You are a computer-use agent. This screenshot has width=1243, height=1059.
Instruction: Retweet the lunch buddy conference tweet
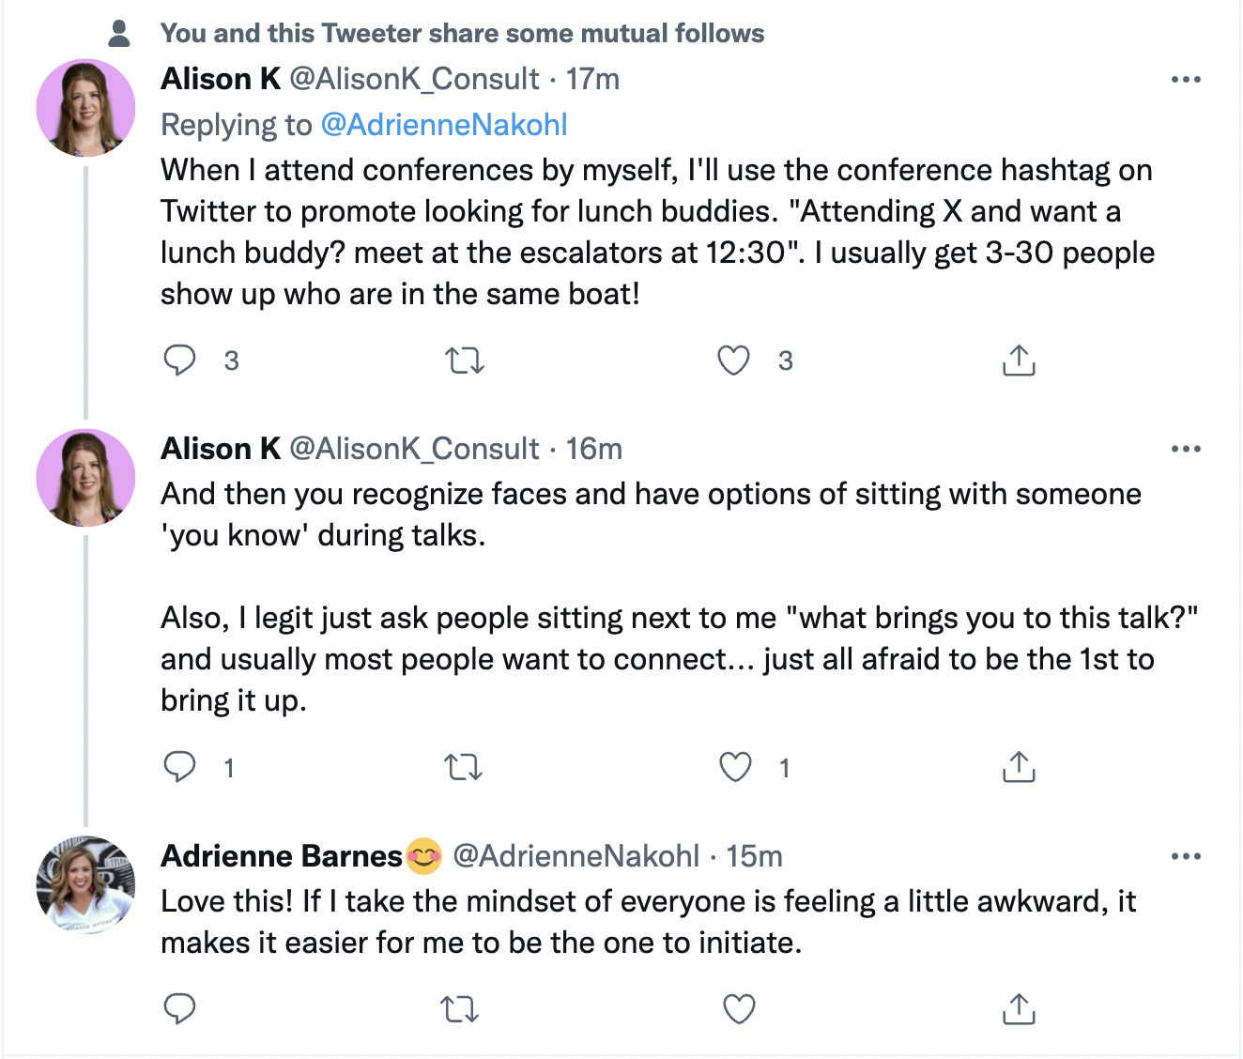464,361
